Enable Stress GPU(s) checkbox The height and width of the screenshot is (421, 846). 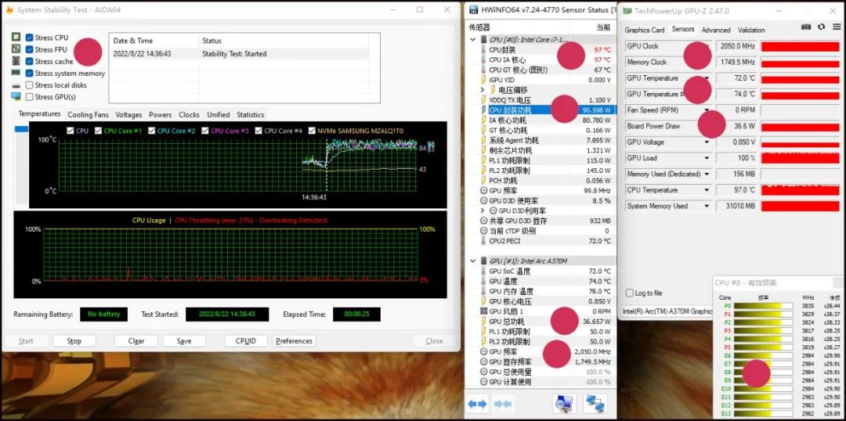tap(29, 97)
